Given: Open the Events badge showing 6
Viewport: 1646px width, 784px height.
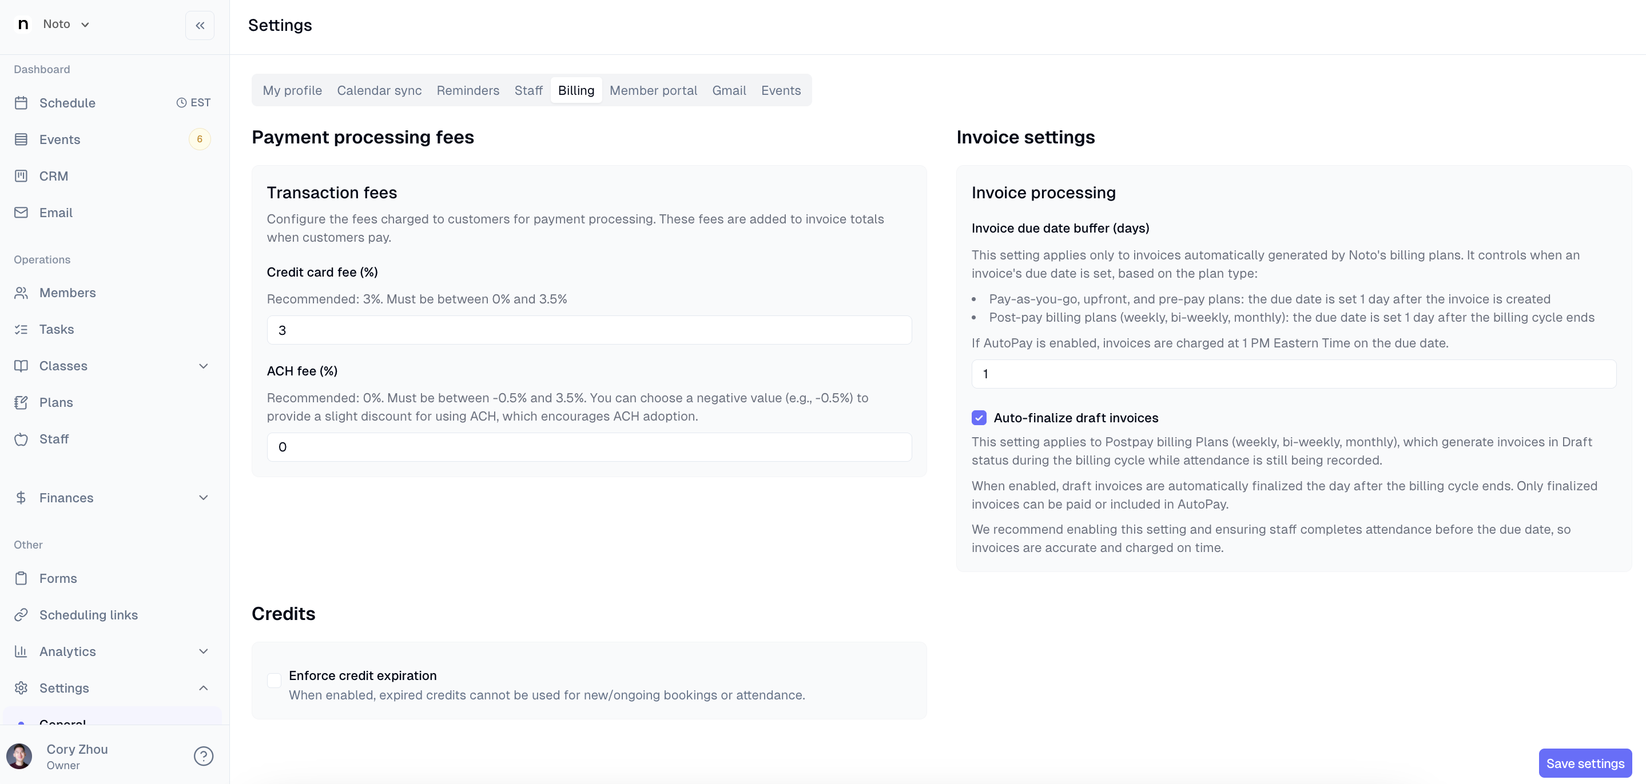Looking at the screenshot, I should click(x=200, y=139).
